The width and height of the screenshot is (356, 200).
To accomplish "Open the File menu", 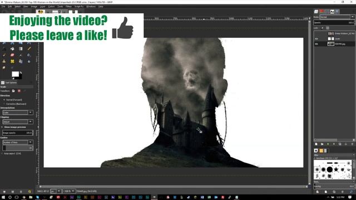I will click(3, 7).
